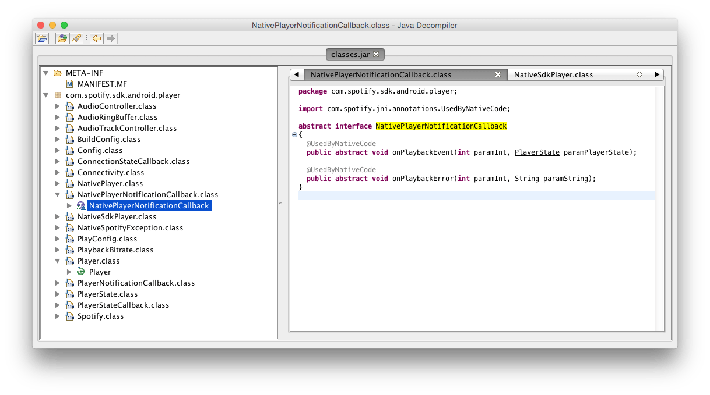Click the Connectivity.class file icon
The height and width of the screenshot is (395, 710).
[70, 172]
